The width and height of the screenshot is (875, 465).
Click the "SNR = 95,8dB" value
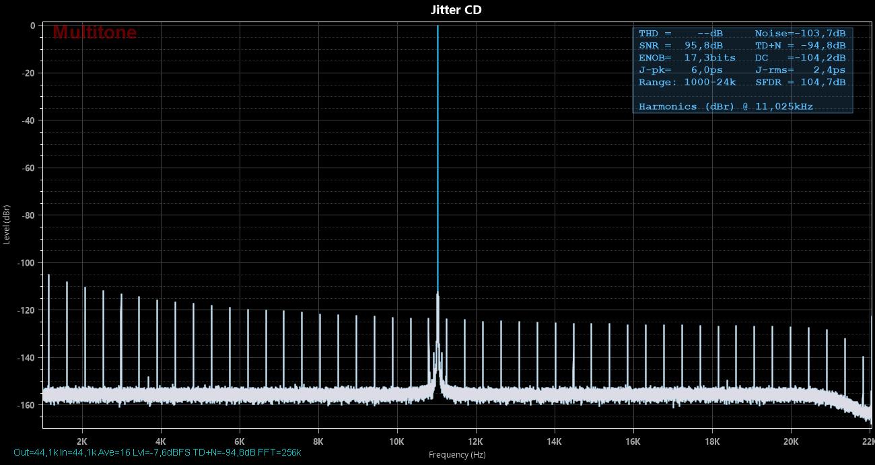pos(680,46)
